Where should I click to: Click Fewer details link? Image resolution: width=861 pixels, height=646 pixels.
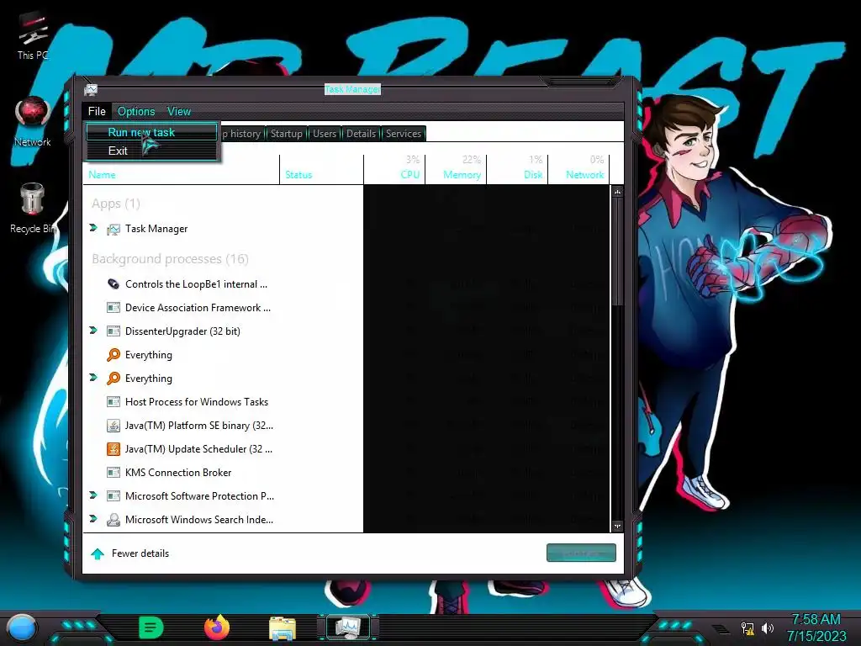[x=140, y=553]
